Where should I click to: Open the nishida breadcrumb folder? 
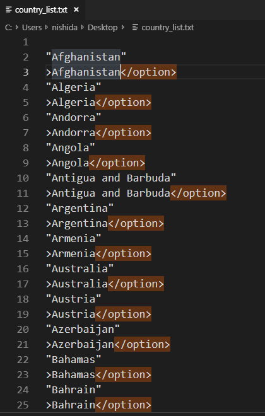point(64,27)
